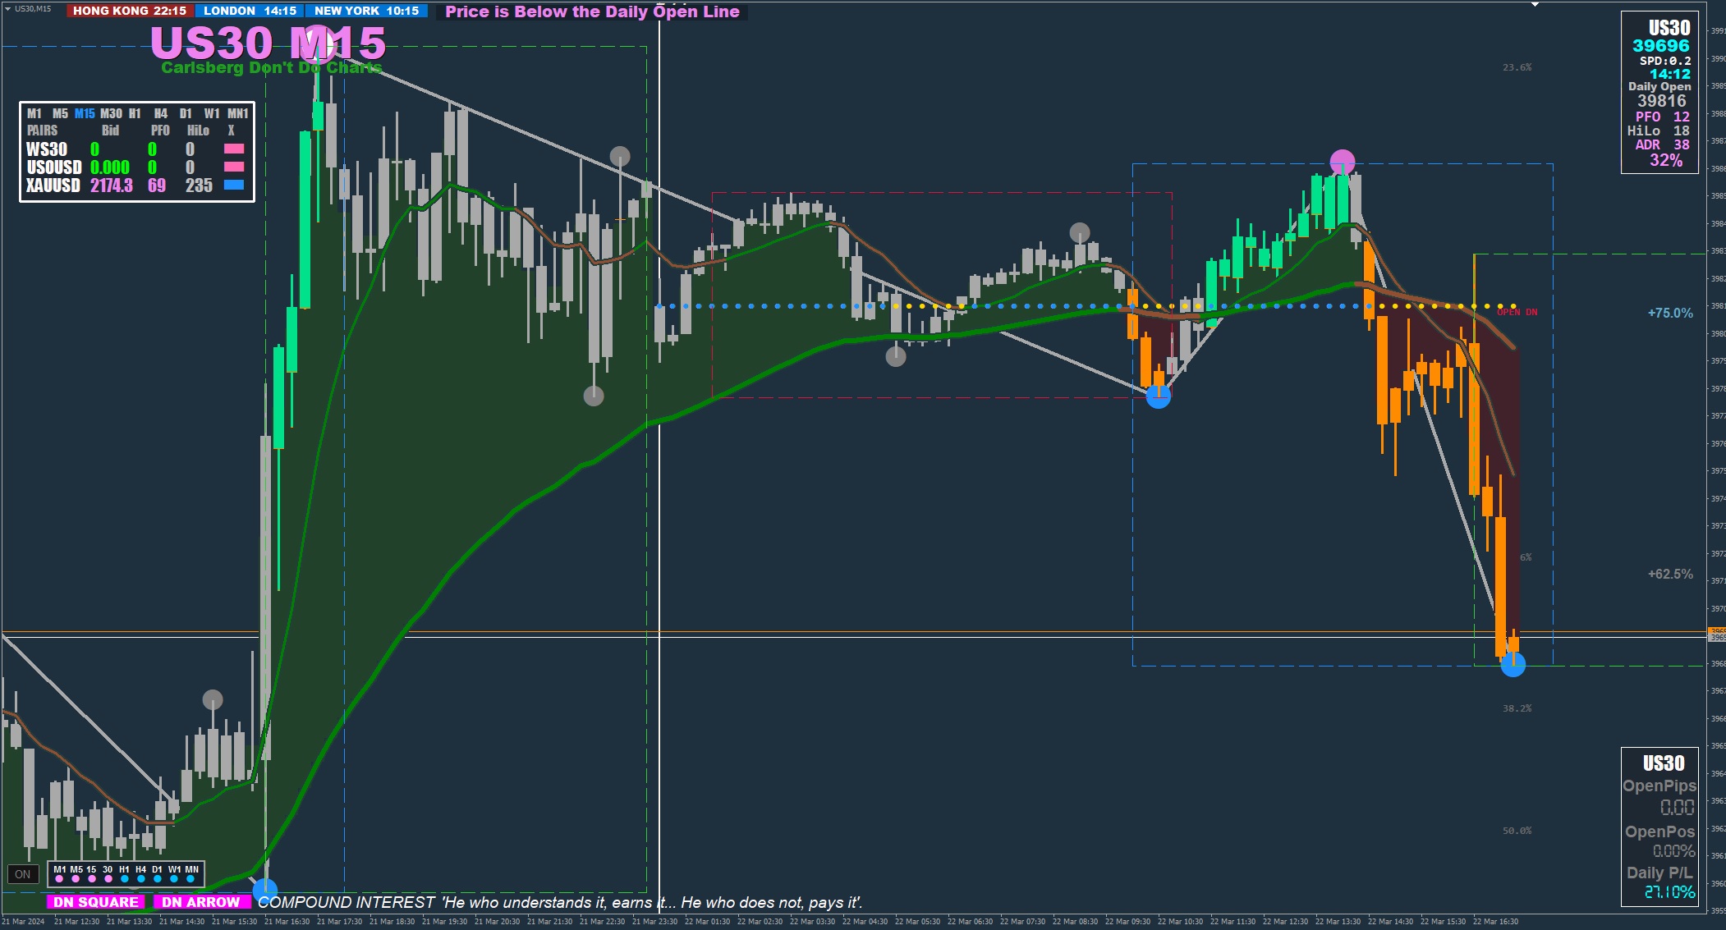Click the DN ARROW button
Image resolution: width=1726 pixels, height=930 pixels.
[201, 902]
